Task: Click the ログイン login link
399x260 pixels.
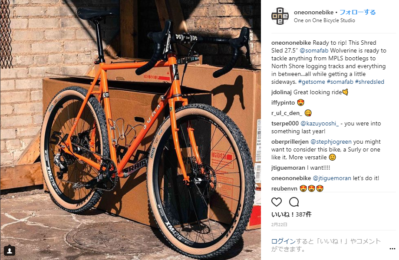Action: tap(283, 241)
